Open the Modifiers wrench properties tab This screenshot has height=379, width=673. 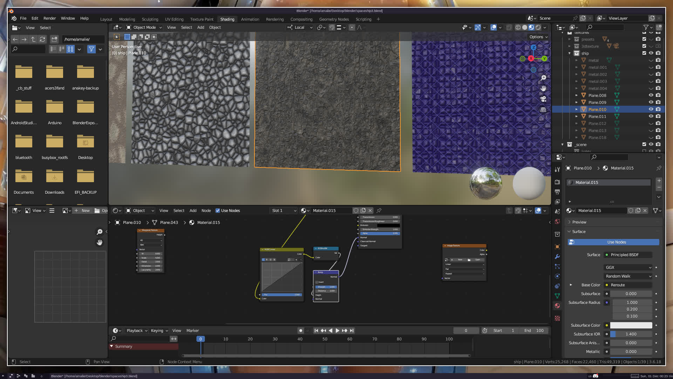(x=557, y=257)
